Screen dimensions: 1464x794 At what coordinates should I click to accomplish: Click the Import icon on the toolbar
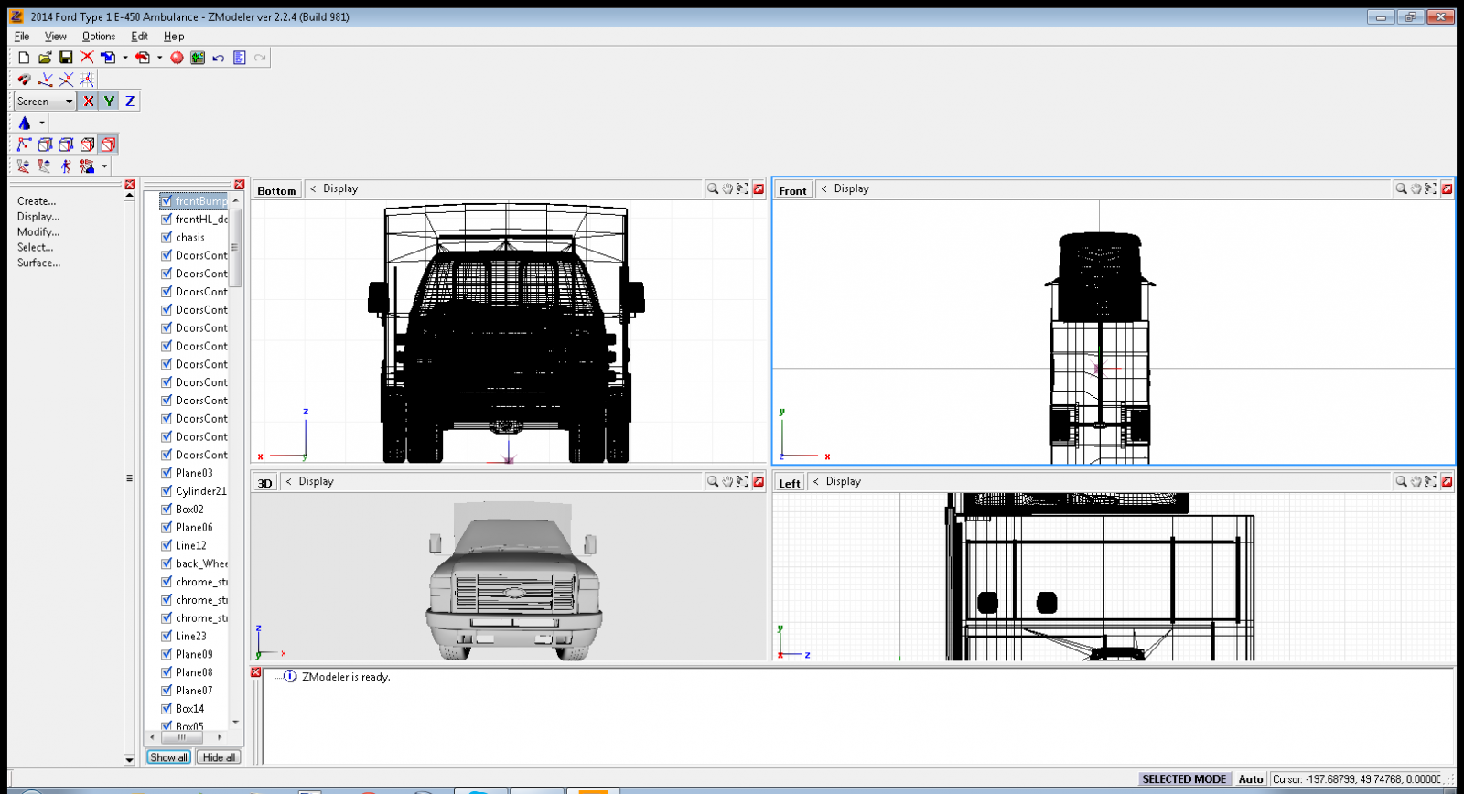tap(108, 58)
